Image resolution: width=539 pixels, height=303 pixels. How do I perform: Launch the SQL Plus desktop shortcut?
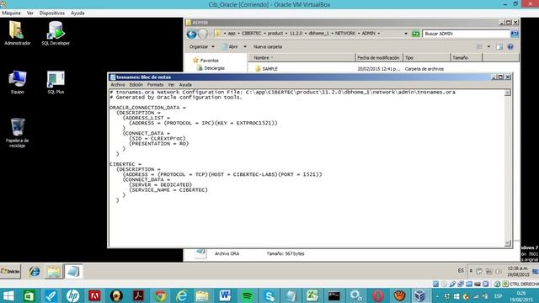[56, 82]
